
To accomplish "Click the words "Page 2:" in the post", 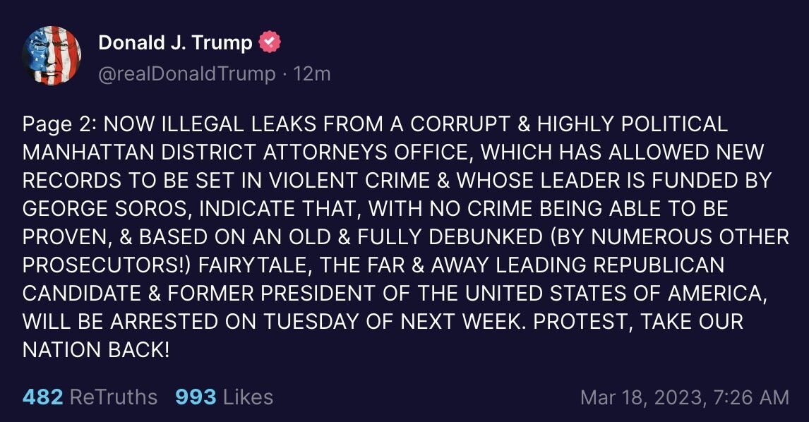I will coord(63,124).
